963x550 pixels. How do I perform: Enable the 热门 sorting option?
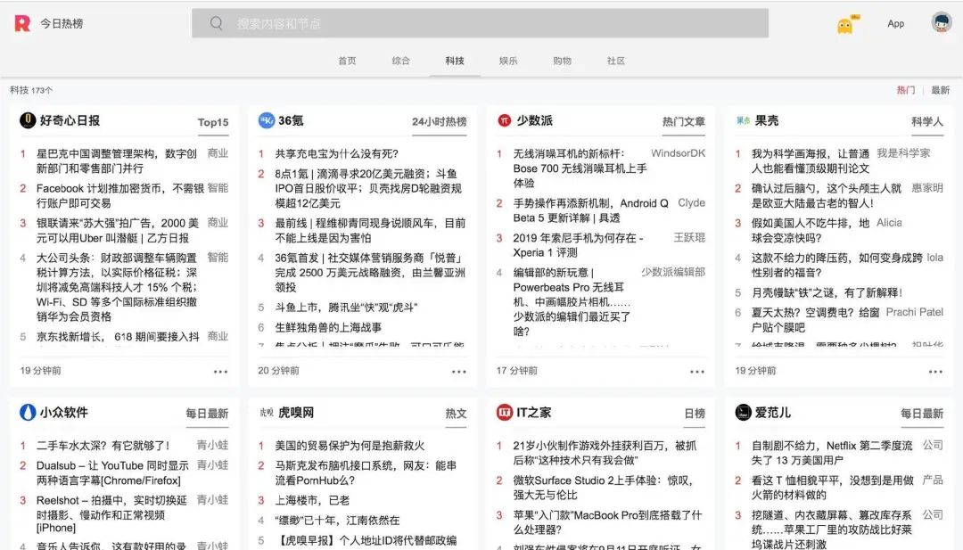point(905,90)
